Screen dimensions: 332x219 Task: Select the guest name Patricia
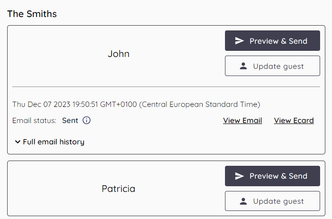coord(118,189)
